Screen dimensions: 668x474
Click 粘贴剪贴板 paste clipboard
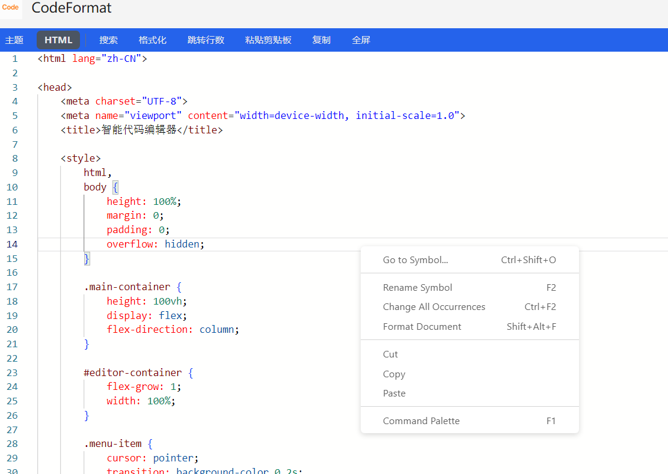coord(268,40)
